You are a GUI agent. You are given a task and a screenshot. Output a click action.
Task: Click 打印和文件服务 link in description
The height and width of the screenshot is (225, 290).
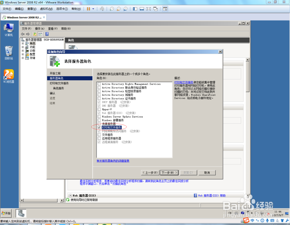pos(184,82)
